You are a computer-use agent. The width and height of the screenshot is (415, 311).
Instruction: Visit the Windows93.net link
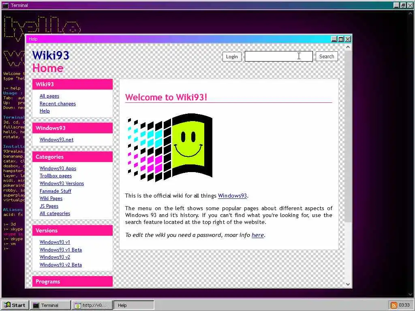click(x=56, y=140)
